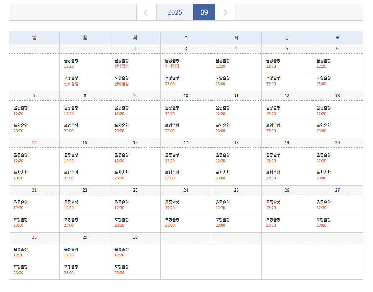
Task: Click 12:20 departure on September 23
Action: (x=119, y=208)
